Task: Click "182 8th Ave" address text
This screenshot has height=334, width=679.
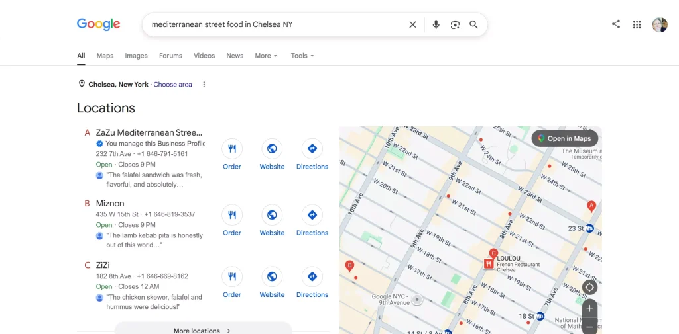Action: pyautogui.click(x=113, y=276)
